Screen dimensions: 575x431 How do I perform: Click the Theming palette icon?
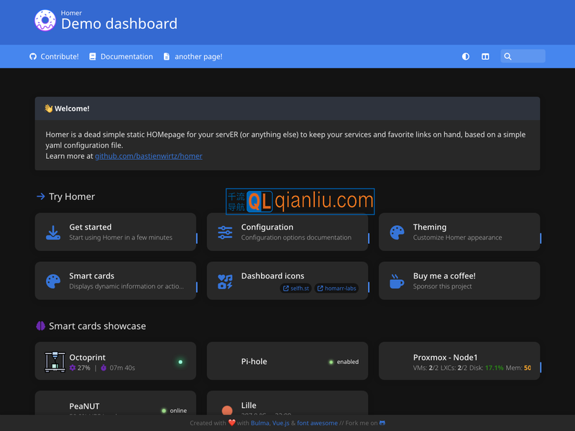397,232
